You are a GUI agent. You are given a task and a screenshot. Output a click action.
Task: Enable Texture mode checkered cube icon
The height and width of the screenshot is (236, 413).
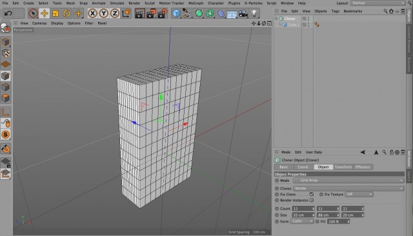6,53
